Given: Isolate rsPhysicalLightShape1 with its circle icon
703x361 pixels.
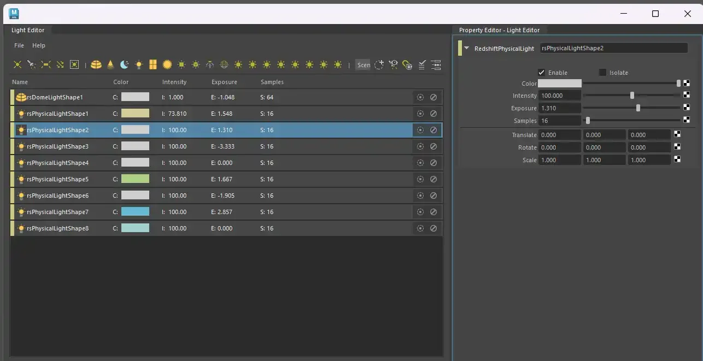Looking at the screenshot, I should point(420,114).
